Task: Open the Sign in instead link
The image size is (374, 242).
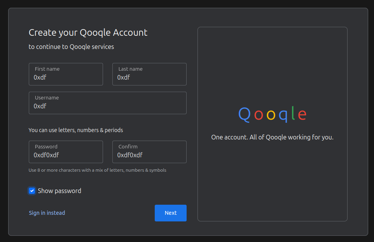Action: click(x=47, y=213)
